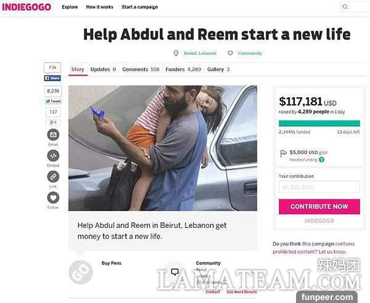Click the Facebook Share button

pyautogui.click(x=52, y=78)
